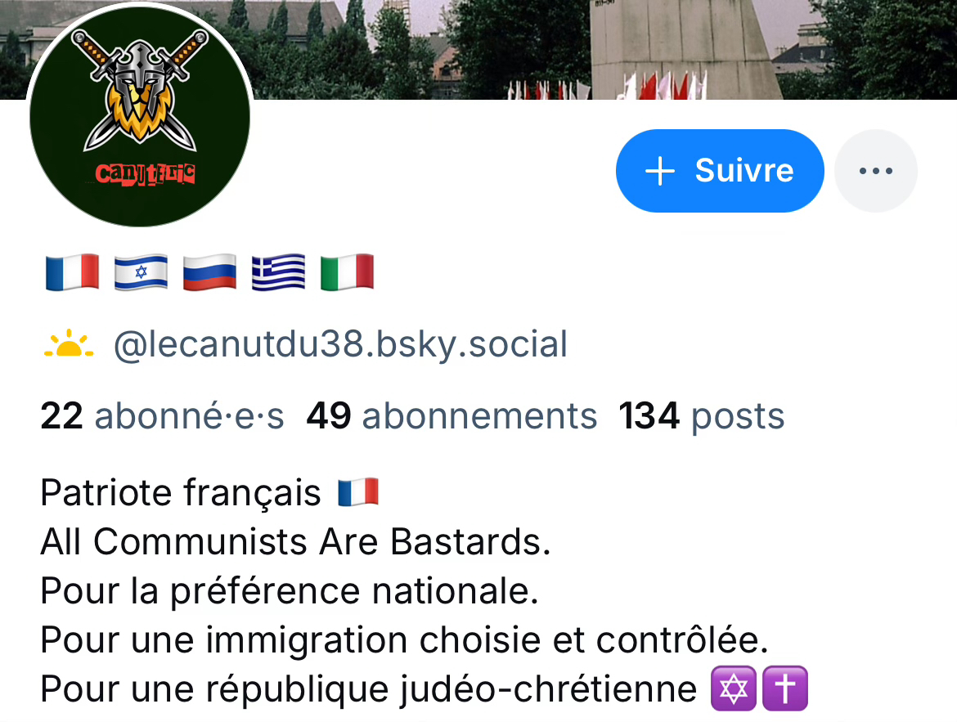Click the French flag after Patriote français
The width and height of the screenshot is (957, 722).
click(358, 492)
